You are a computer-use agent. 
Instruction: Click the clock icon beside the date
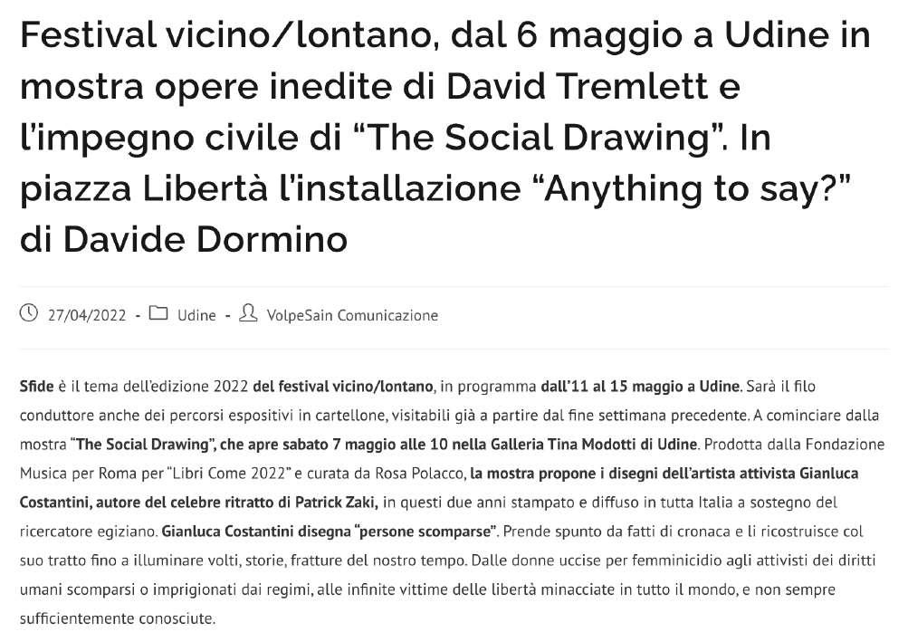[x=28, y=313]
